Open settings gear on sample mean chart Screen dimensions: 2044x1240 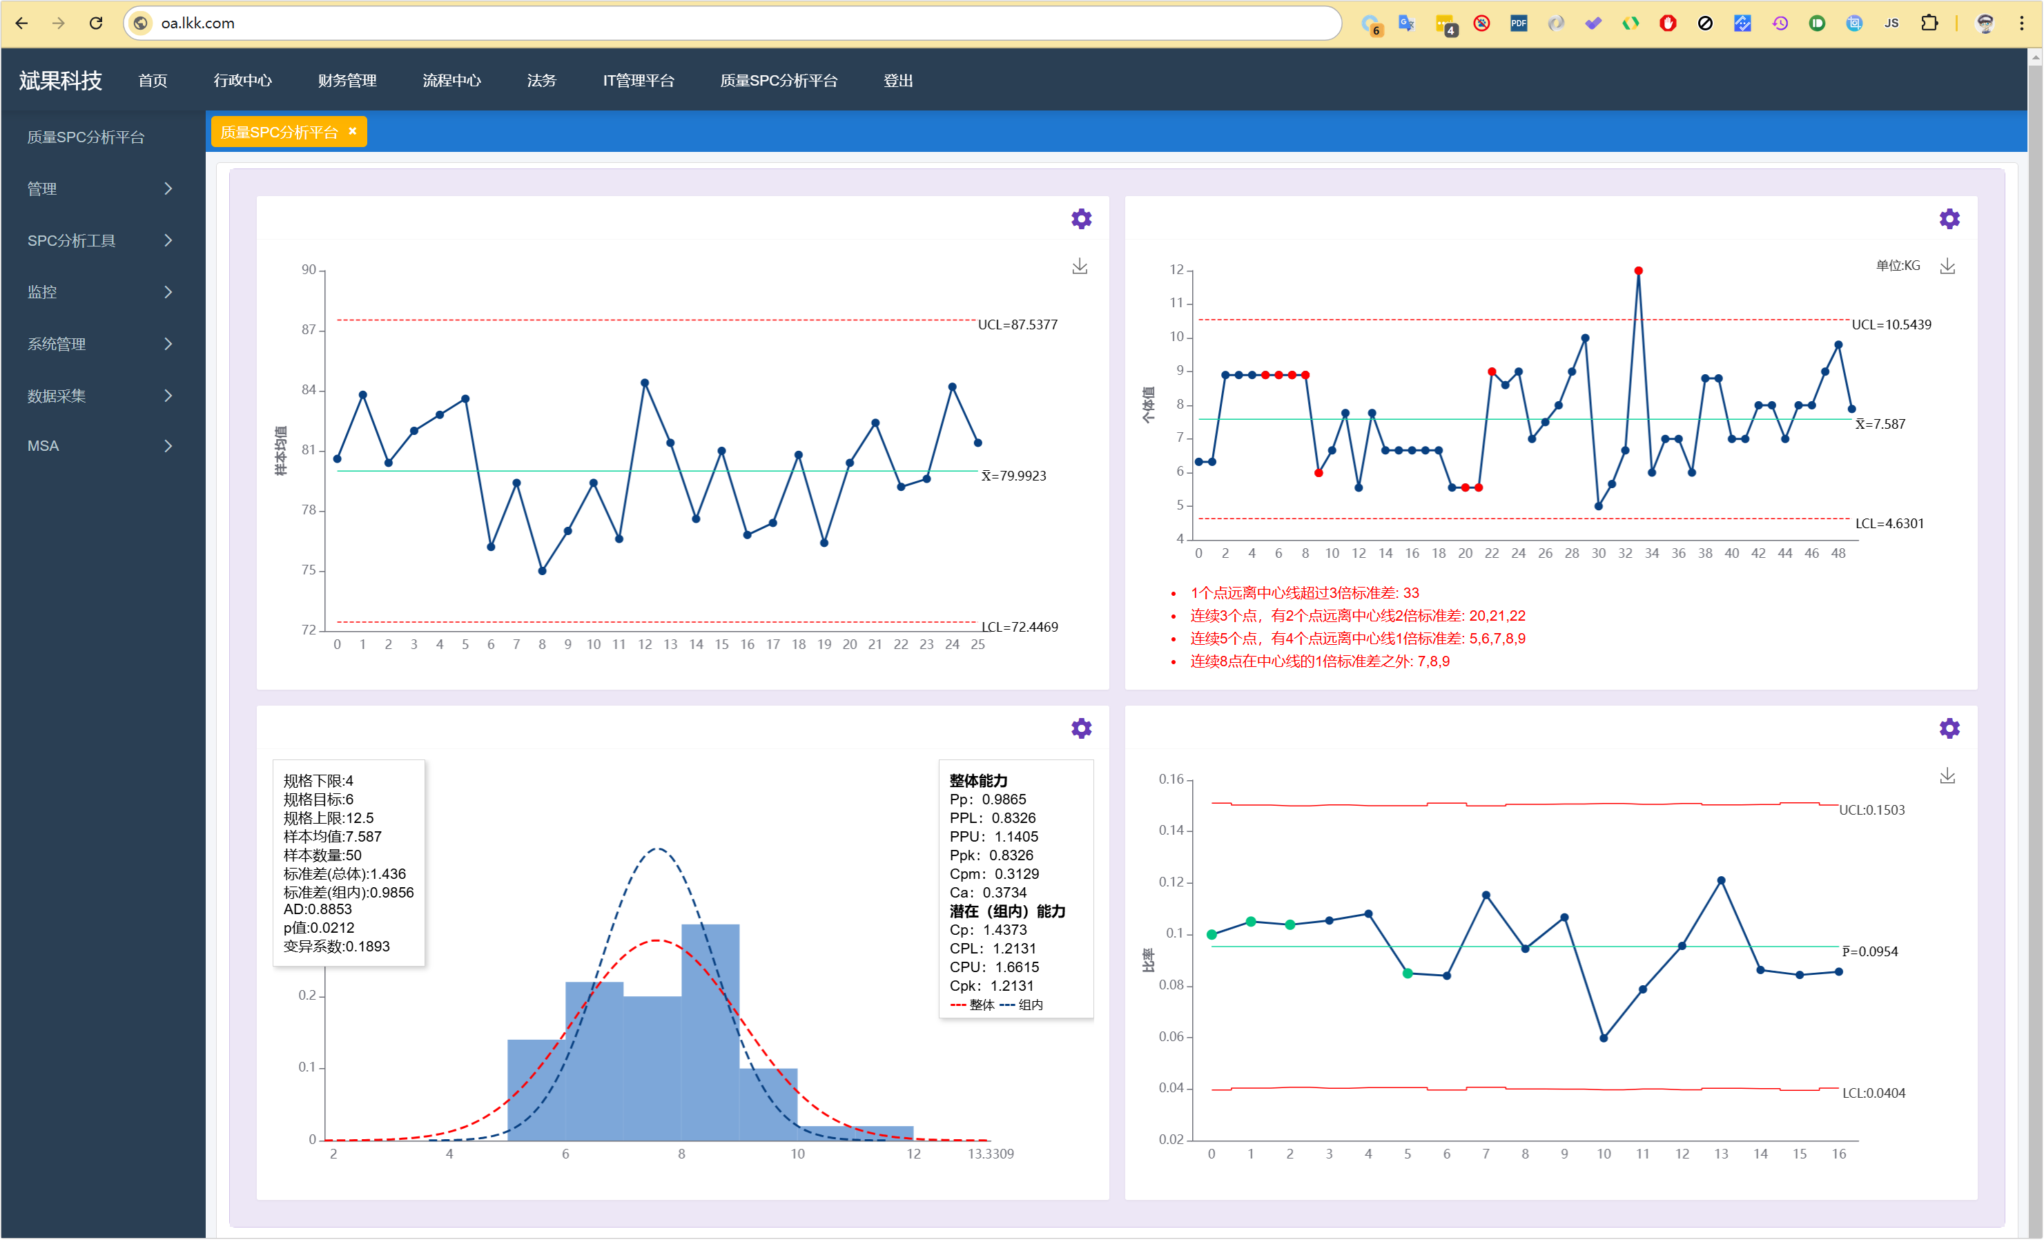[x=1081, y=219]
